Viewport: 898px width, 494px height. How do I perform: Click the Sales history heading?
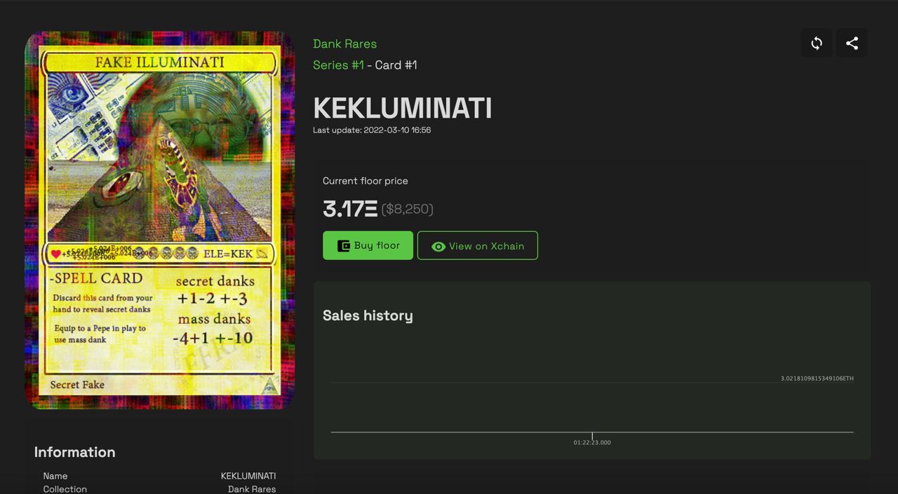click(x=368, y=315)
